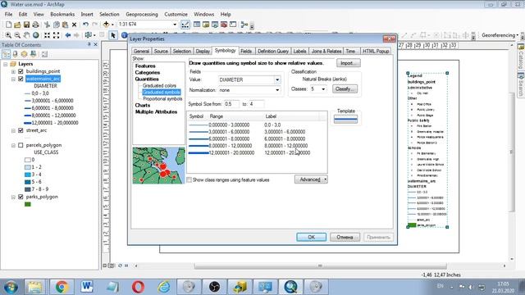Click the Отмена cancel button
Image resolution: width=525 pixels, height=295 pixels.
click(345, 237)
